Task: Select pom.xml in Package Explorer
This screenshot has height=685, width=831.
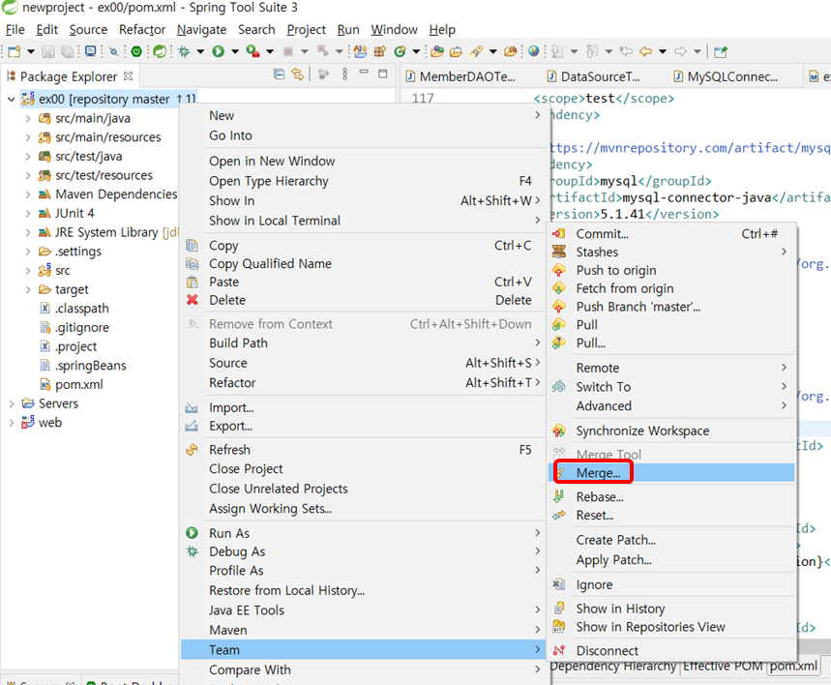Action: 79,385
